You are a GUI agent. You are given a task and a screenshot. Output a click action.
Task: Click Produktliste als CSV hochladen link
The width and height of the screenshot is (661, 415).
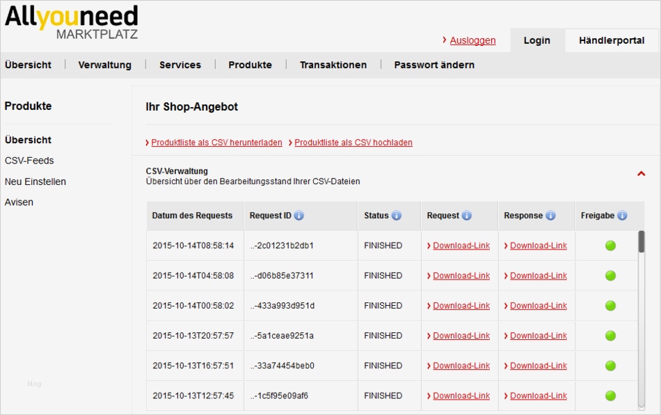pos(353,143)
